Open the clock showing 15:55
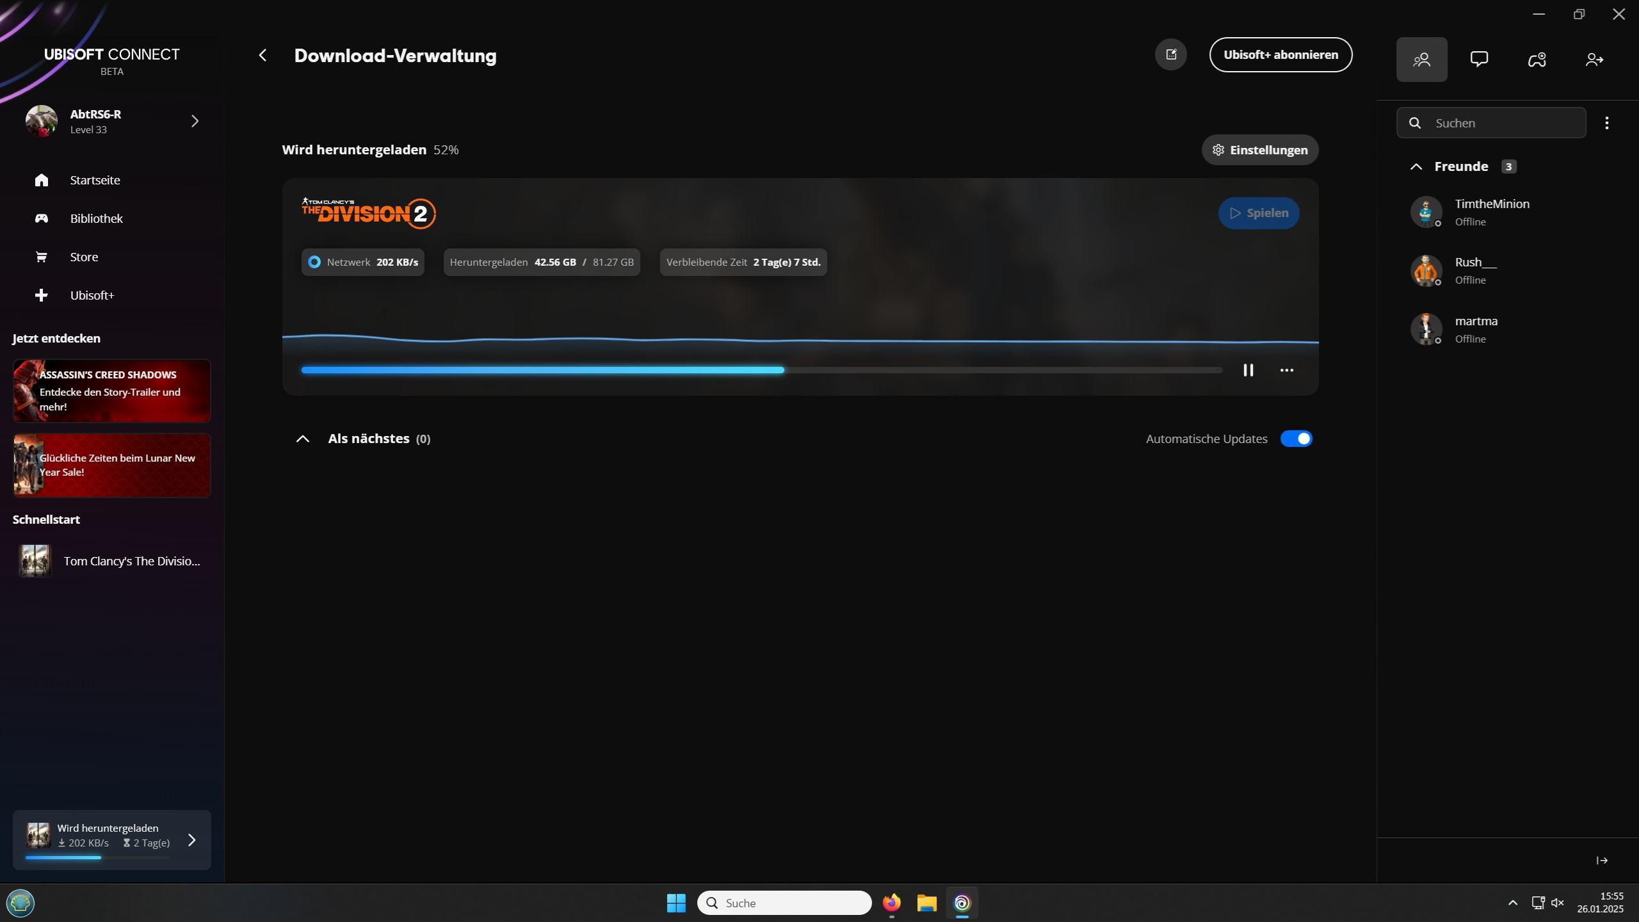This screenshot has height=922, width=1639. (x=1600, y=903)
